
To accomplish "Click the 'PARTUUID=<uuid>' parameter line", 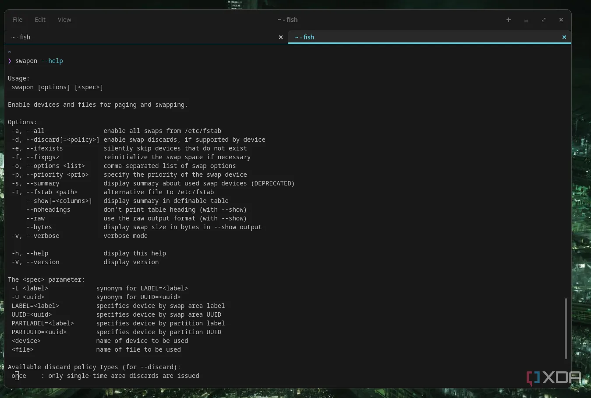I will [x=117, y=332].
